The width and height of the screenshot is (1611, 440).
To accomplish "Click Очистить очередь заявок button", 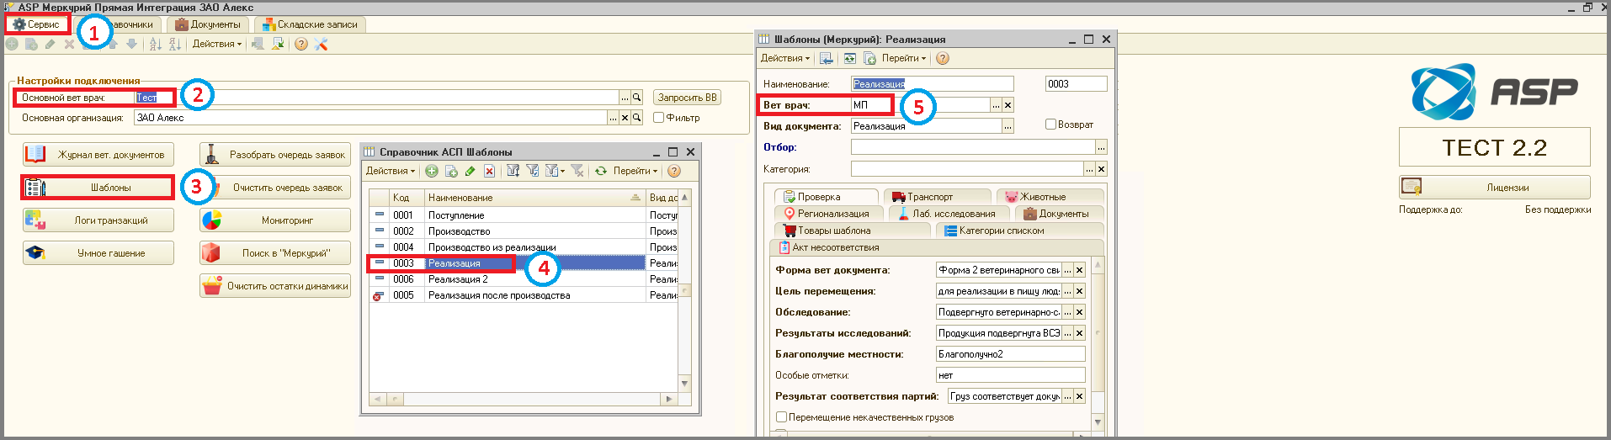I will coord(275,188).
